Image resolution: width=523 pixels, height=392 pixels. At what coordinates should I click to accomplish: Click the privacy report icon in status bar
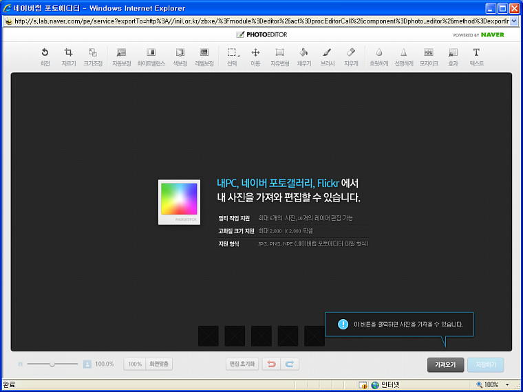click(363, 385)
